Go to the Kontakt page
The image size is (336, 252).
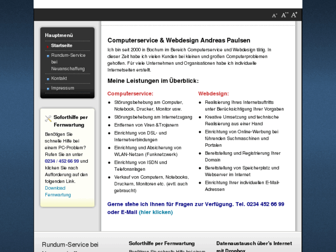[59, 78]
